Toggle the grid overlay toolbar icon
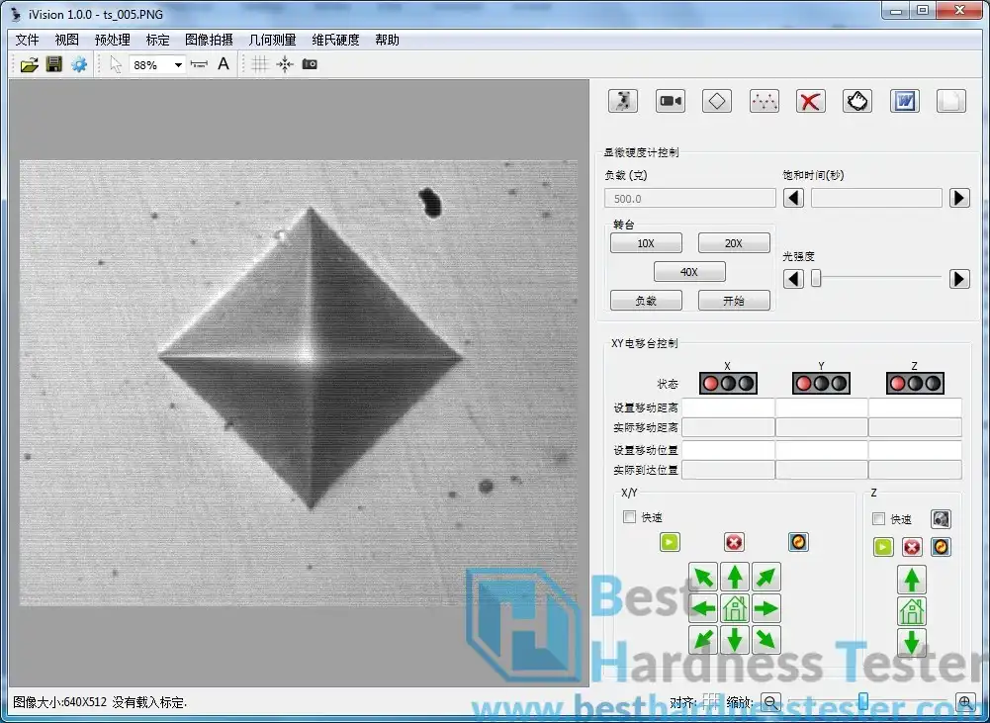This screenshot has height=723, width=990. point(259,64)
